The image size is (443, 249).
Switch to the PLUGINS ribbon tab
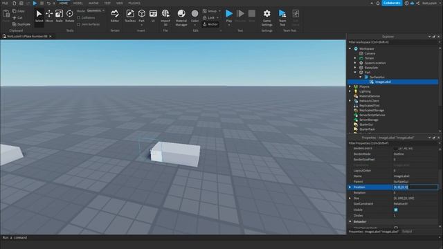pos(134,3)
